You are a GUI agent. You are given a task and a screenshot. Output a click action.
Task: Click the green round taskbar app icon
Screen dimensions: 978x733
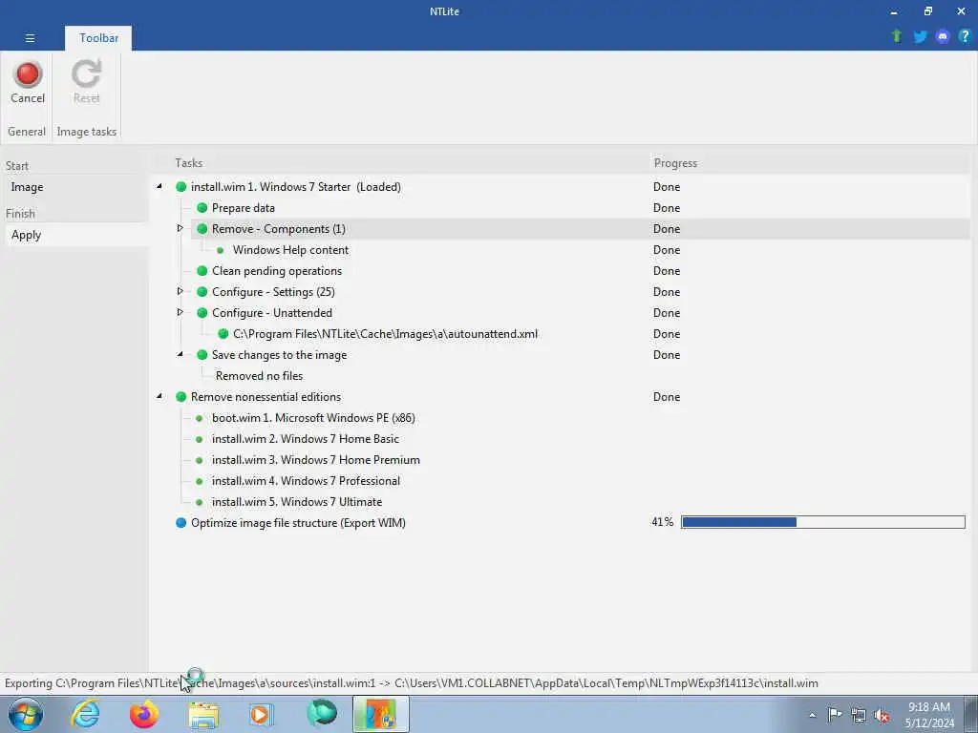(x=322, y=713)
